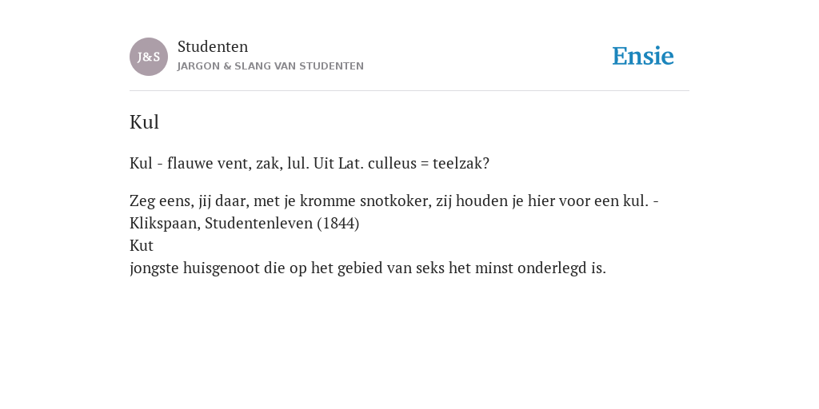
Task: Open Jargon & Slang van Studenten subtitle
Action: pyautogui.click(x=270, y=66)
